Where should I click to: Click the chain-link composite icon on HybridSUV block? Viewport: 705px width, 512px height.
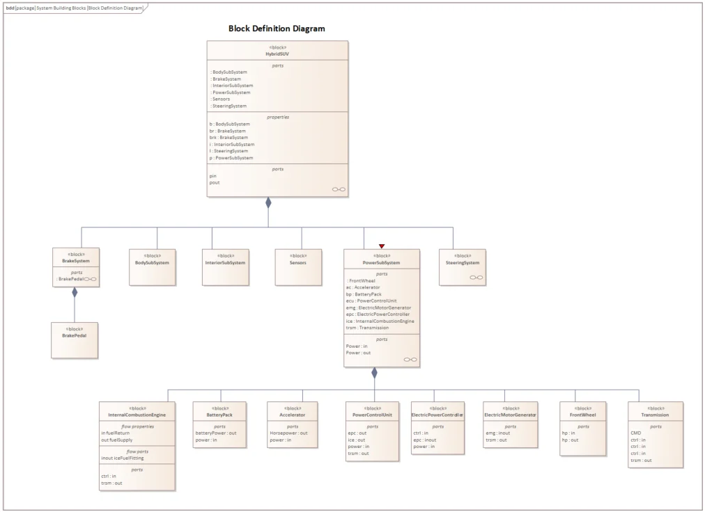click(337, 189)
